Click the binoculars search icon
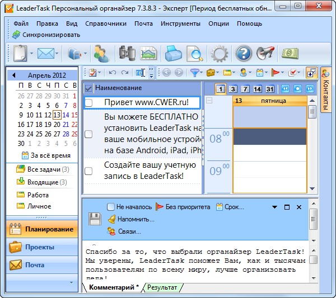 (128, 54)
